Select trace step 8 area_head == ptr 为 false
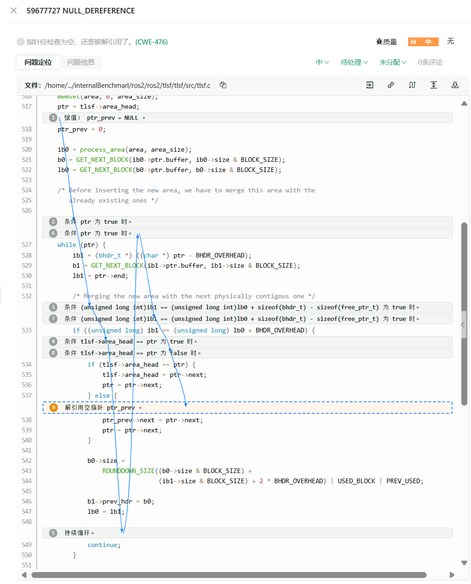 [x=248, y=353]
